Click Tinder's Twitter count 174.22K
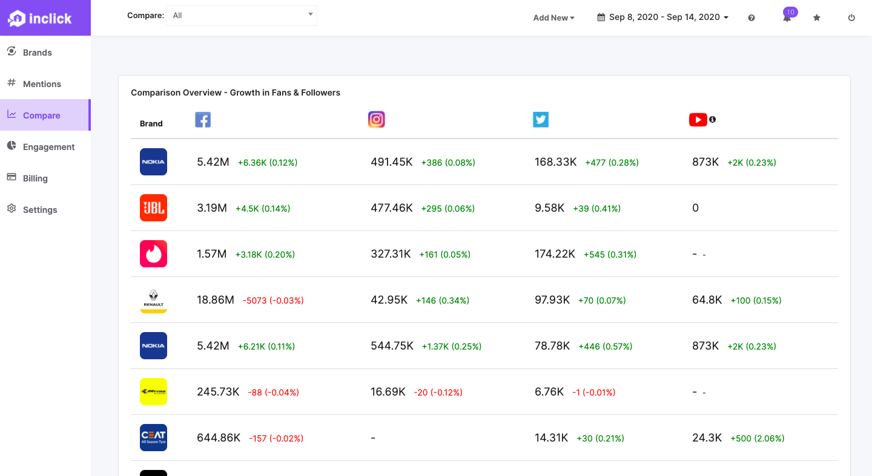Image resolution: width=872 pixels, height=476 pixels. click(555, 254)
